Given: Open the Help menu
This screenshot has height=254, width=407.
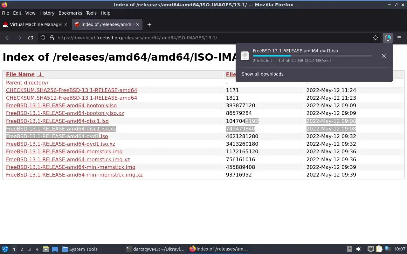Looking at the screenshot, I should point(106,13).
